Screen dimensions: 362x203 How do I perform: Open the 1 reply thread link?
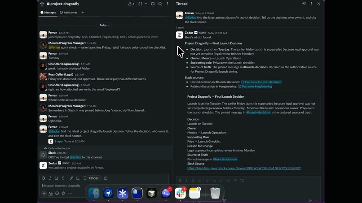58,141
